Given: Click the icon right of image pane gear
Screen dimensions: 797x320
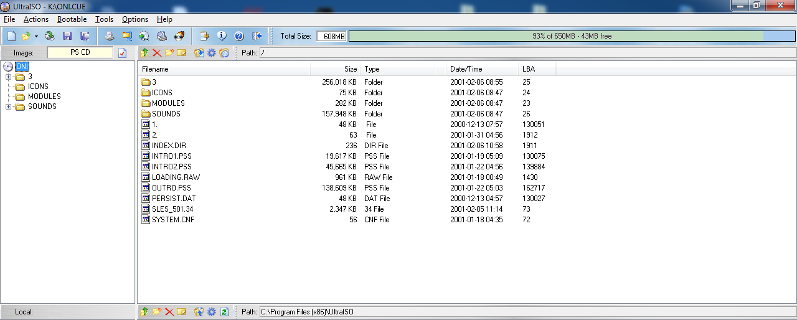Looking at the screenshot, I should tap(224, 53).
